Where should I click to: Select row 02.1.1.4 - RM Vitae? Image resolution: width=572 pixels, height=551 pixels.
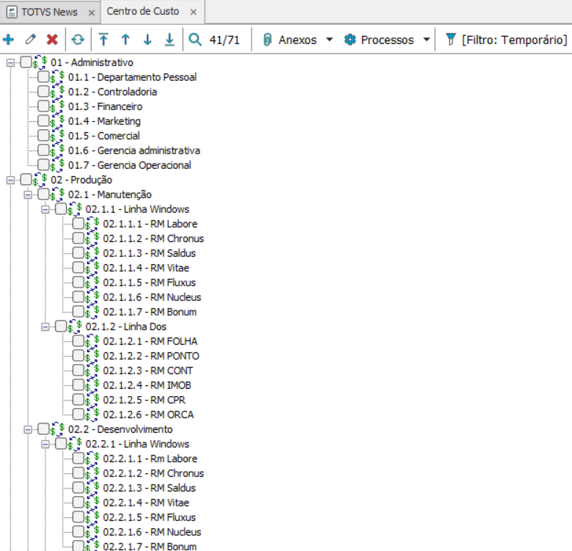pos(146,268)
